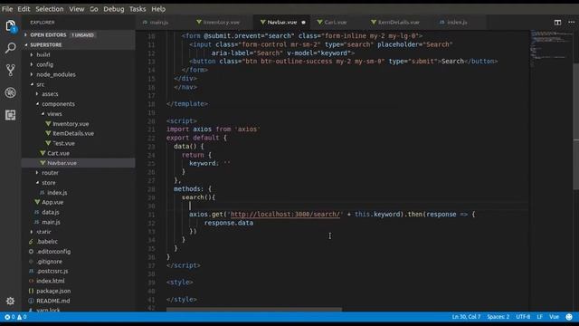The height and width of the screenshot is (326, 579).
Task: Open .editorconfig in the file tree
Action: [x=53, y=252]
